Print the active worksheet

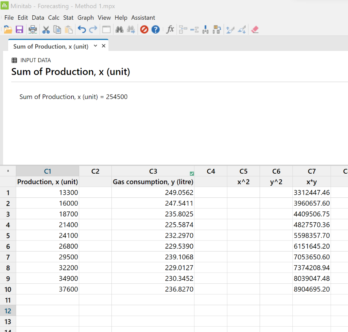tap(33, 30)
